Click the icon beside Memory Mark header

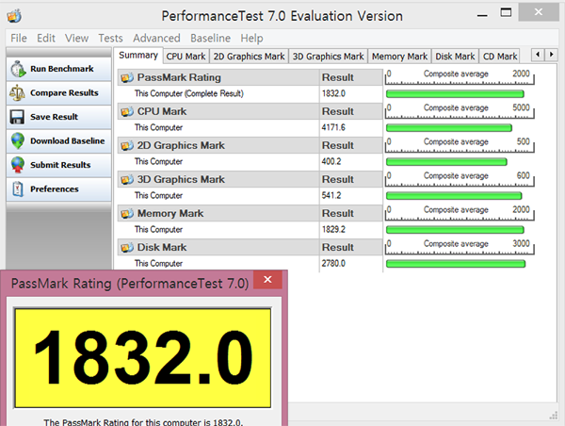[127, 214]
